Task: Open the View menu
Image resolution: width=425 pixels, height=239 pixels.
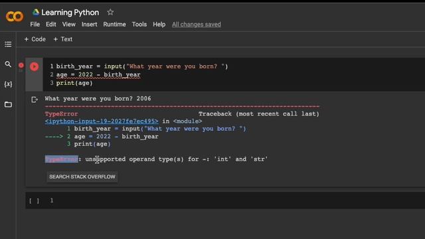Action: click(x=69, y=25)
